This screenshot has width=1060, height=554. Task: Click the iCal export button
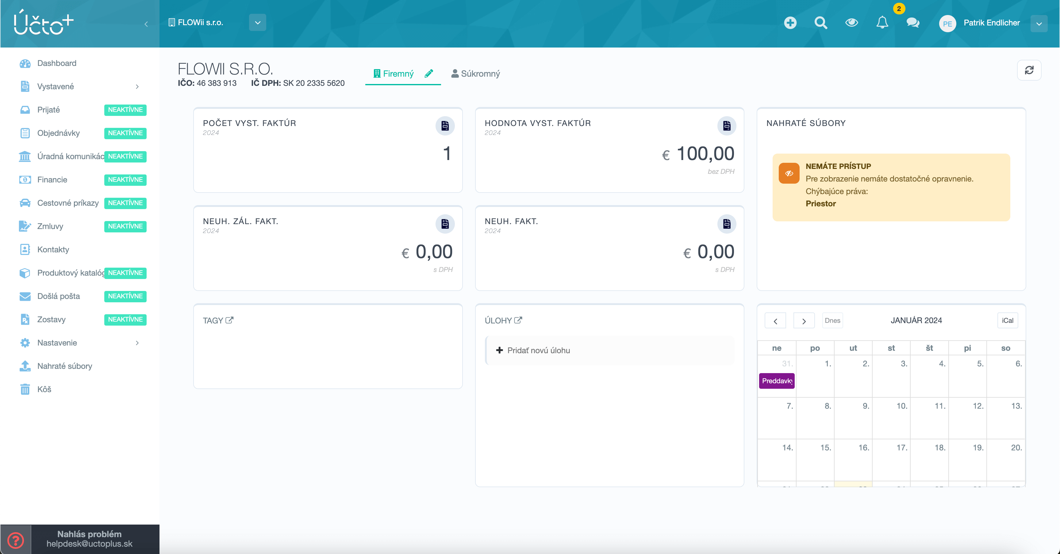(x=1008, y=321)
